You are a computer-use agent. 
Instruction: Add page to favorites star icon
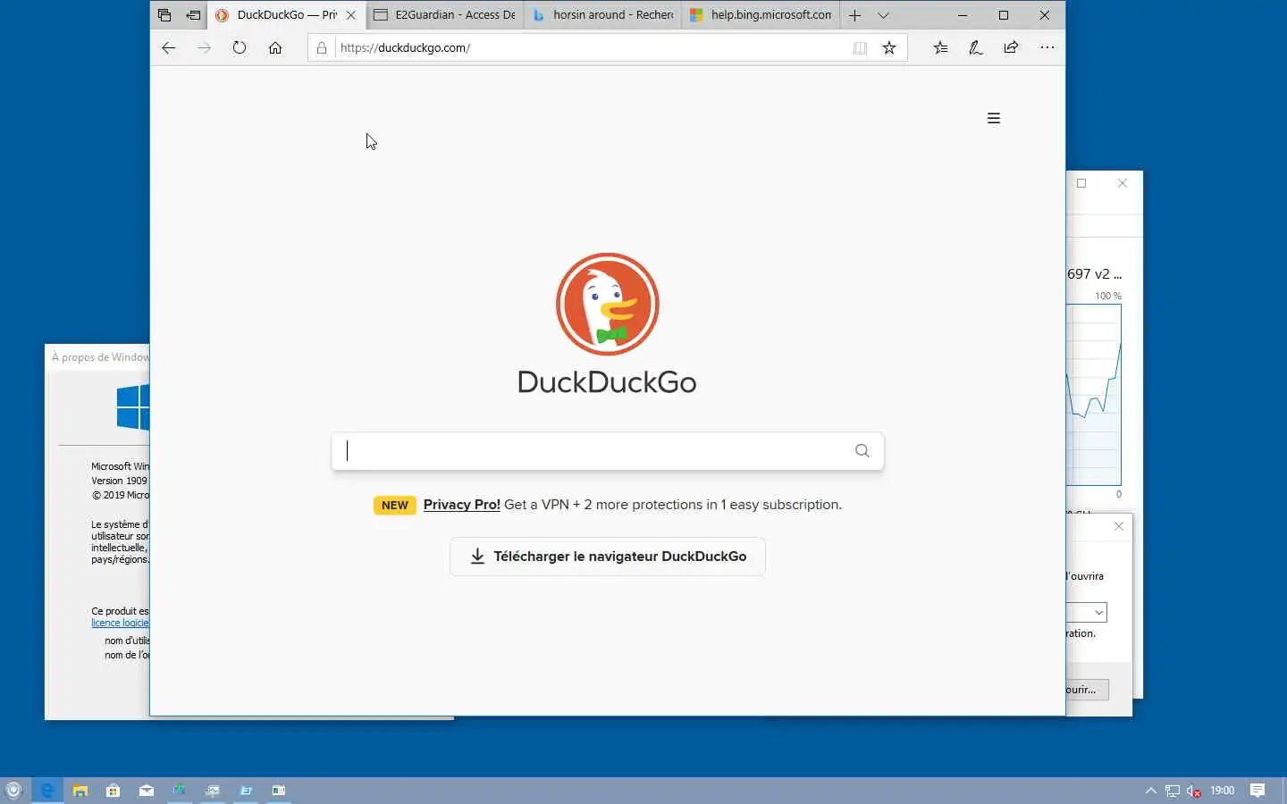(888, 48)
